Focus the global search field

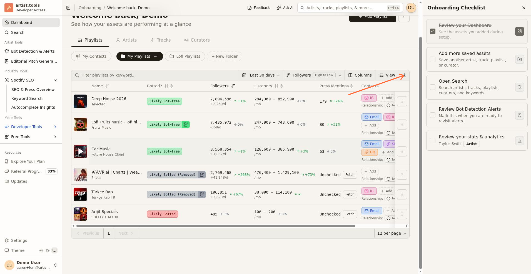pos(350,8)
